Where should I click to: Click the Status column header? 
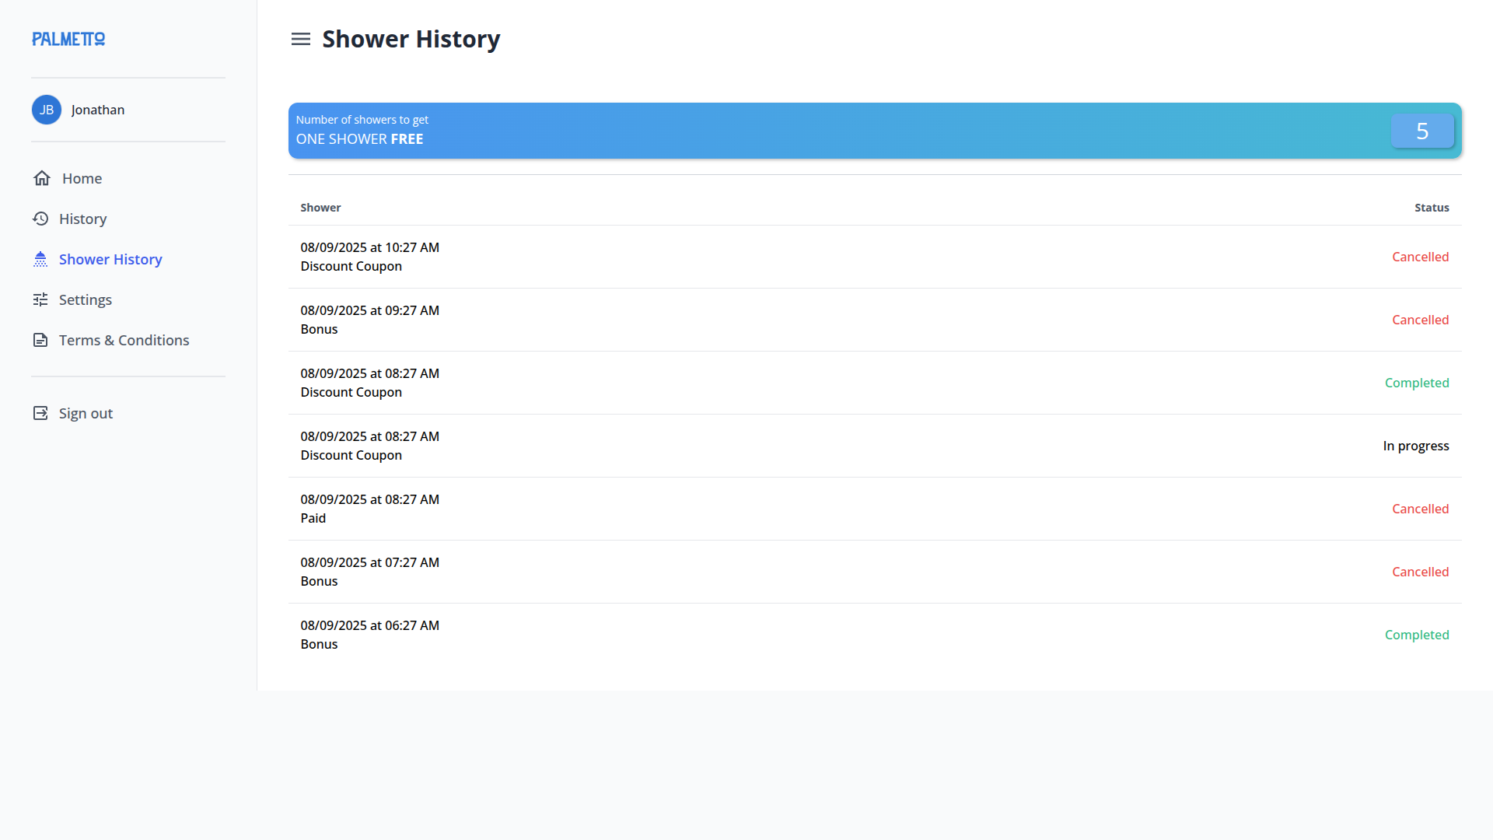(1432, 208)
